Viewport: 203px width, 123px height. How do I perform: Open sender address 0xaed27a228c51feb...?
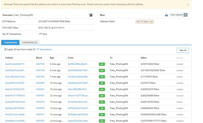coord(79,121)
